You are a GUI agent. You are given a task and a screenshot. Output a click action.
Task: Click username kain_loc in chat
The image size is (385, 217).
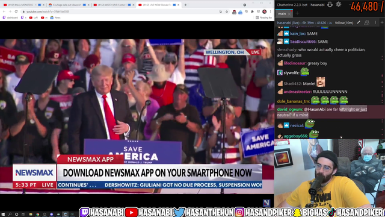click(x=298, y=34)
